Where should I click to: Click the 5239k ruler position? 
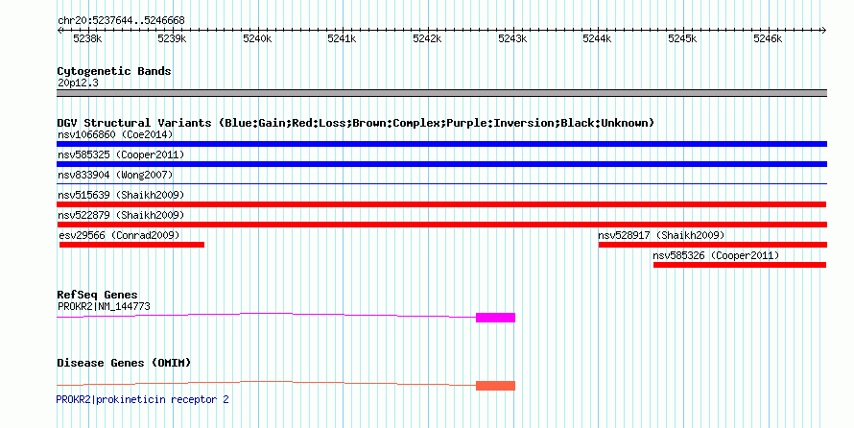(x=172, y=38)
